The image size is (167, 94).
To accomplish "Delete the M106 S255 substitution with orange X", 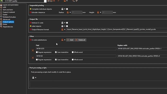I will pos(33,50).
